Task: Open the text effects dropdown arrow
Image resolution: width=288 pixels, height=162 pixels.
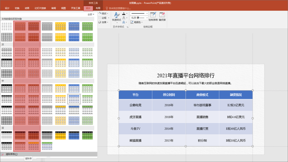Action: click(x=127, y=22)
